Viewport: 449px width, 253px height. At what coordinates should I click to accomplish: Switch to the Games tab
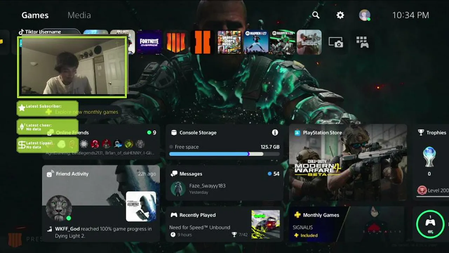point(35,15)
